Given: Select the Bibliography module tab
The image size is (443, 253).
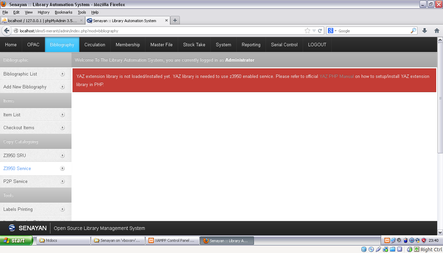Looking at the screenshot, I should pos(62,45).
